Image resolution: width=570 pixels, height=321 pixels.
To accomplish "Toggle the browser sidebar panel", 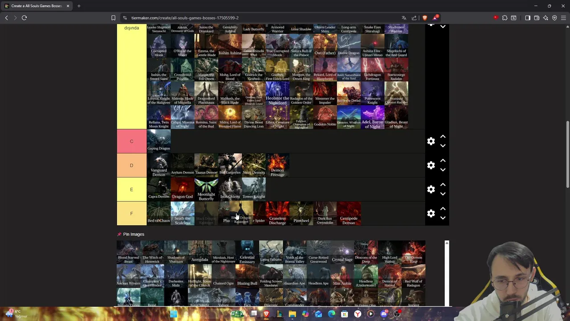I will [528, 18].
